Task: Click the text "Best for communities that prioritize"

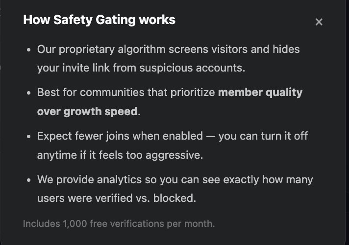Action: tap(126, 93)
